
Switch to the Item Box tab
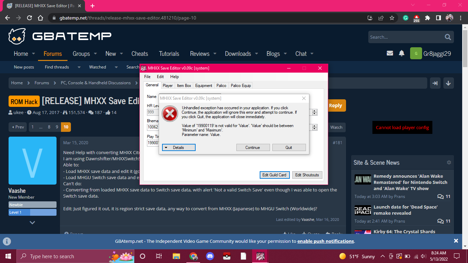[184, 86]
